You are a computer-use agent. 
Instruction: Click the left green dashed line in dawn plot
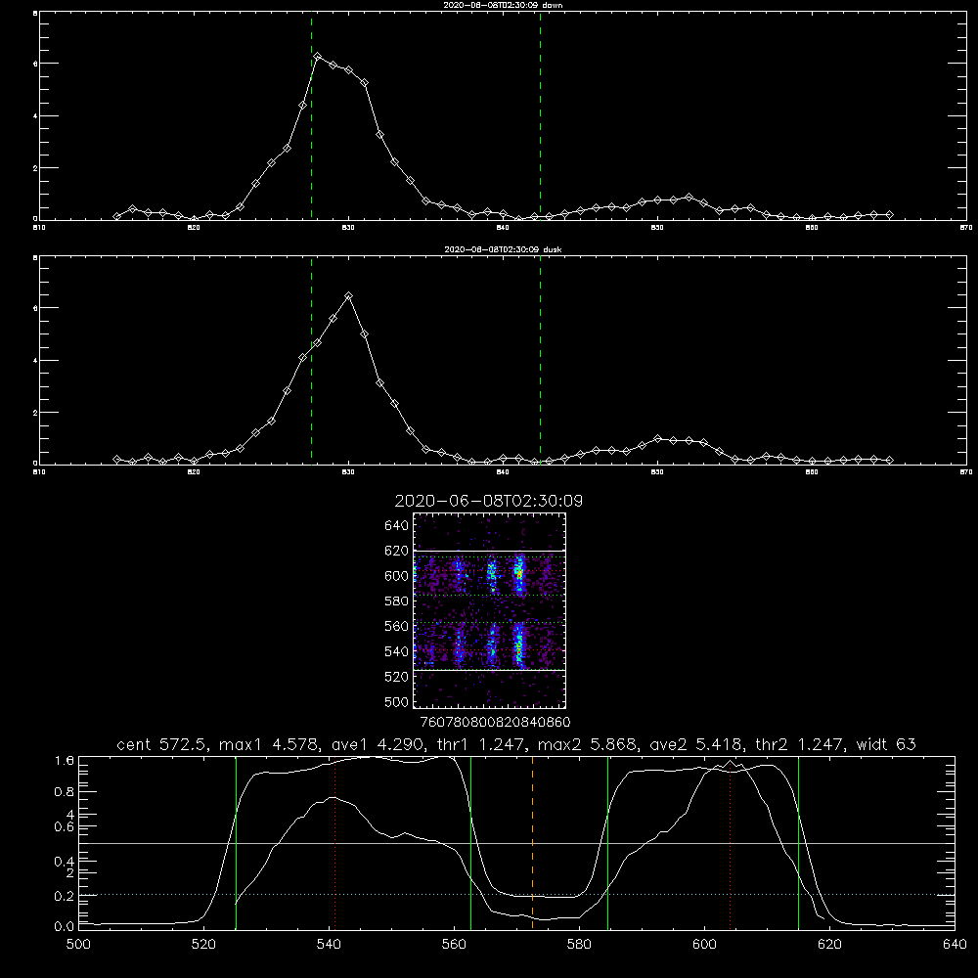(x=311, y=115)
